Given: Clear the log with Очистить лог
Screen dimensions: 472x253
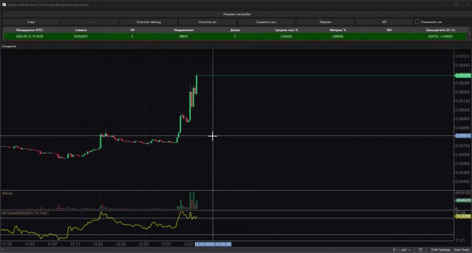Looking at the screenshot, I should coord(208,22).
